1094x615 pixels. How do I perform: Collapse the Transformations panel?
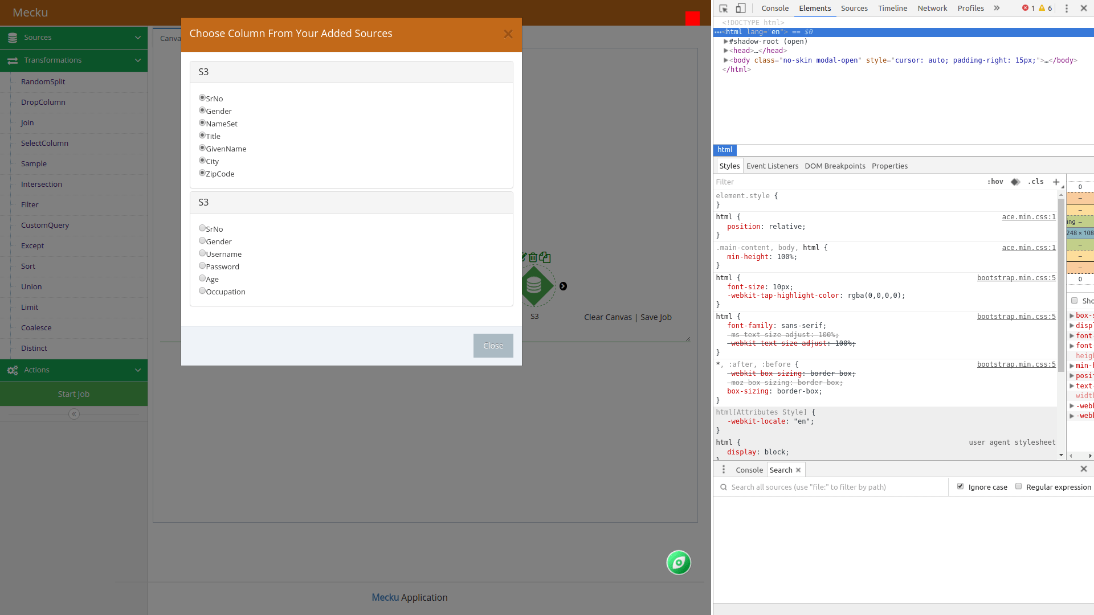(x=137, y=60)
